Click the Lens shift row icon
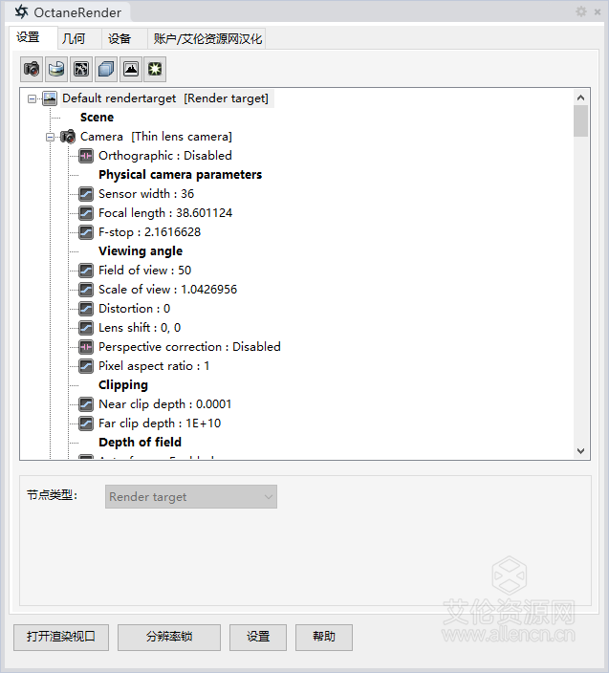 (86, 328)
